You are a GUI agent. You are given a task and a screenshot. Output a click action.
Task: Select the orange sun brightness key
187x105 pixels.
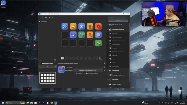[73, 26]
